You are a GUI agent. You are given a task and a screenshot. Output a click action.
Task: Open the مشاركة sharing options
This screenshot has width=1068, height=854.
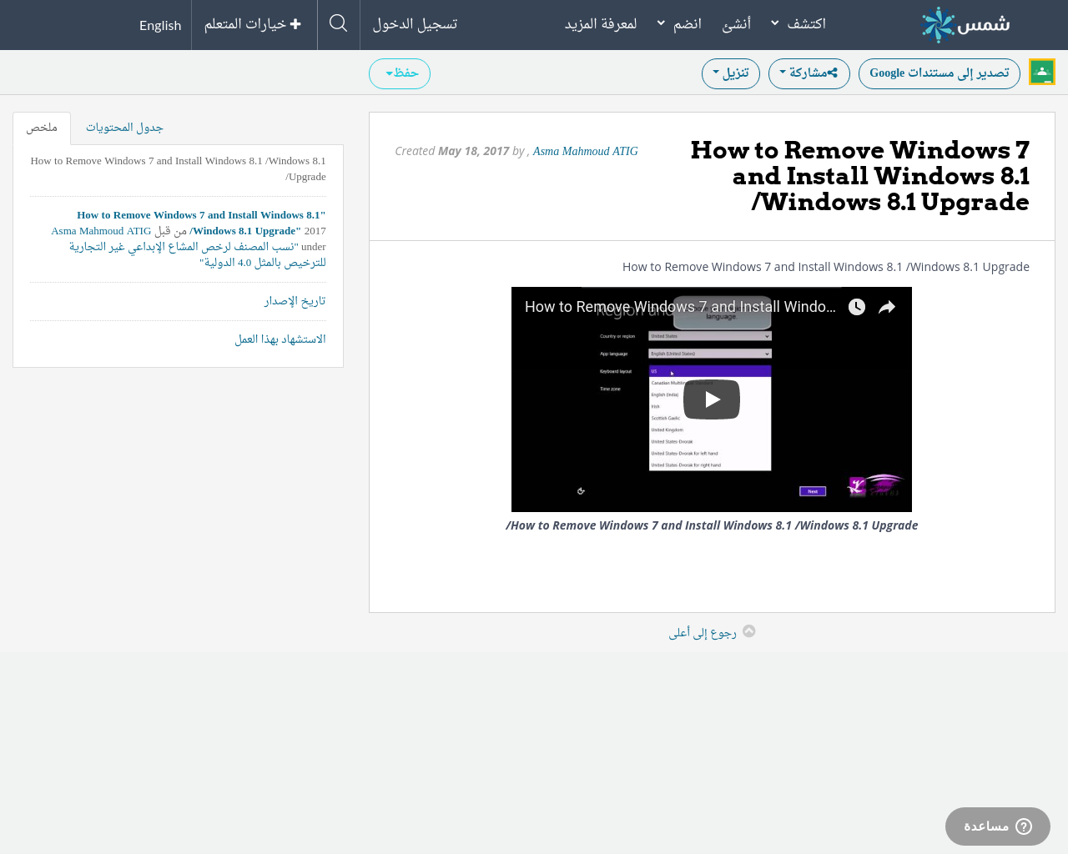809,73
